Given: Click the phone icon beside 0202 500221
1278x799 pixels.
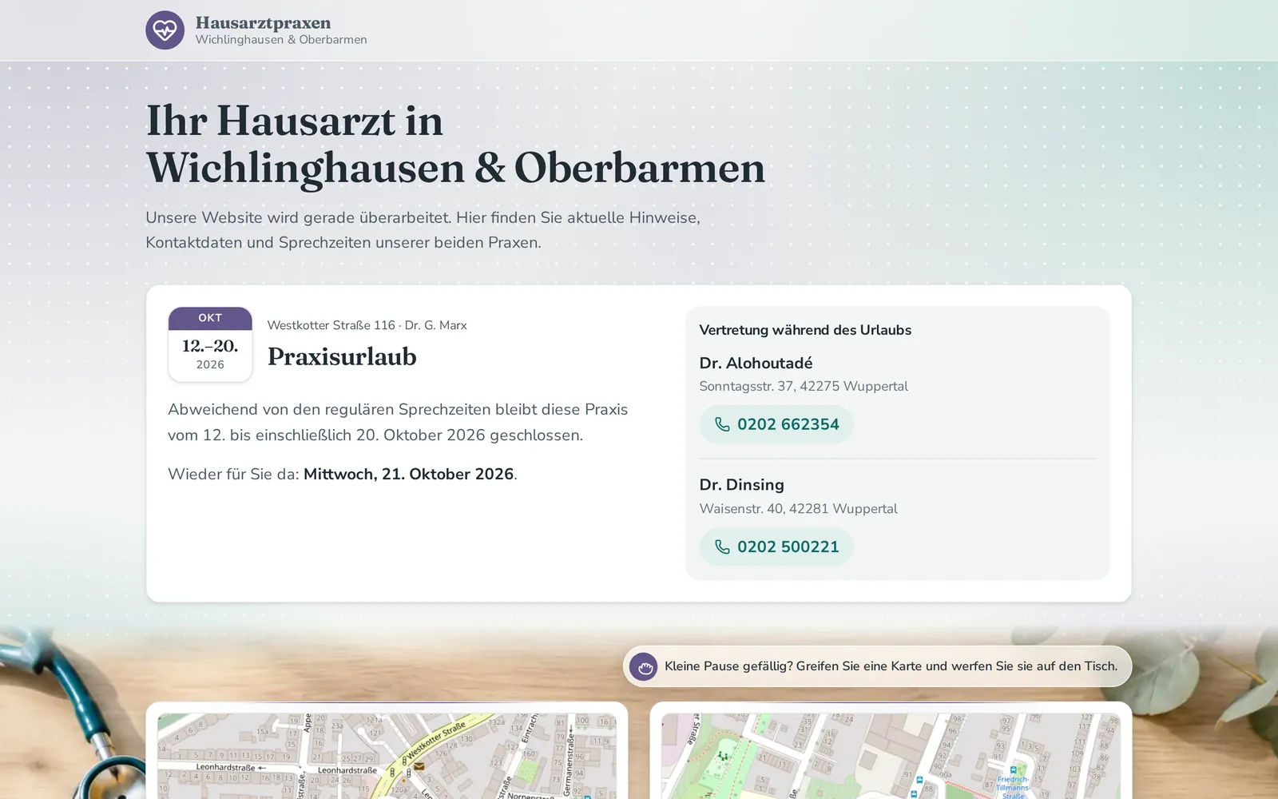Looking at the screenshot, I should coord(722,547).
